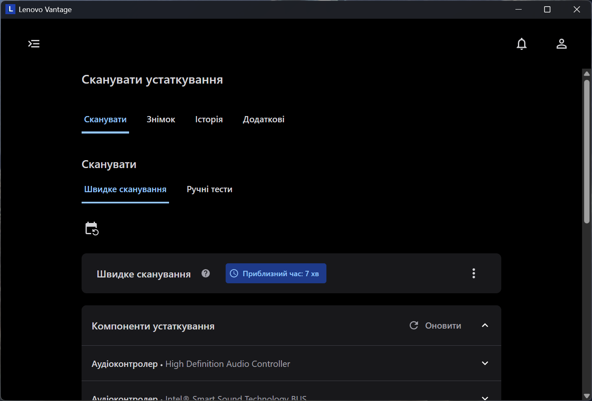This screenshot has height=401, width=592.
Task: Open the Додаткові tab
Action: (264, 119)
